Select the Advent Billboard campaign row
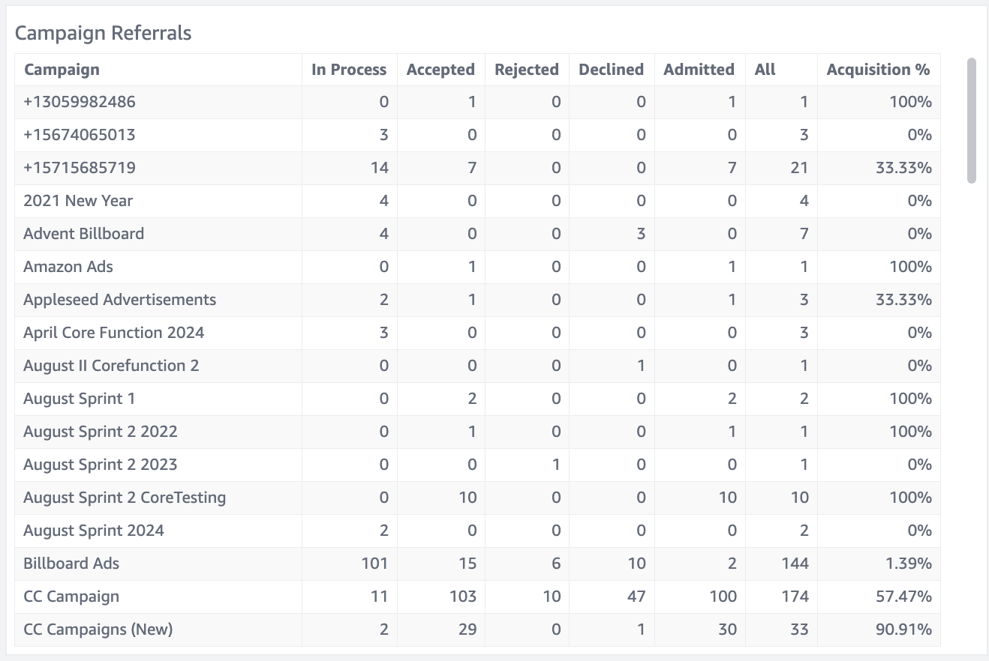 click(477, 234)
